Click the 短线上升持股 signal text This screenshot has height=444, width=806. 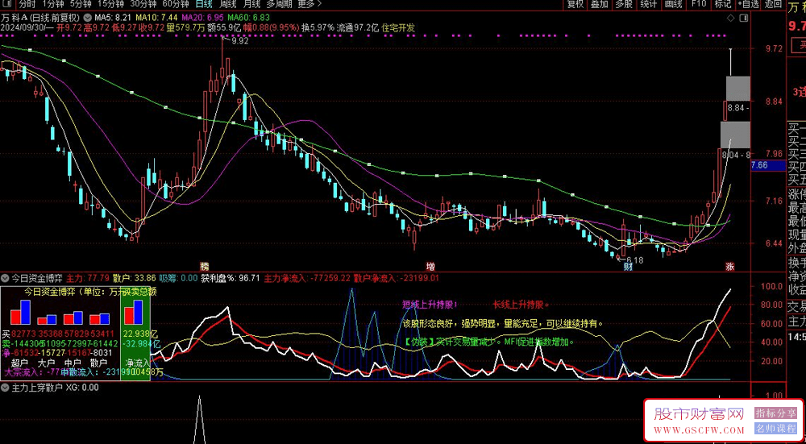click(x=430, y=304)
